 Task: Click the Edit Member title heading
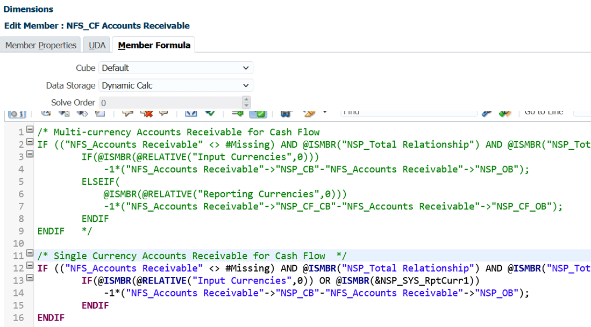point(97,26)
